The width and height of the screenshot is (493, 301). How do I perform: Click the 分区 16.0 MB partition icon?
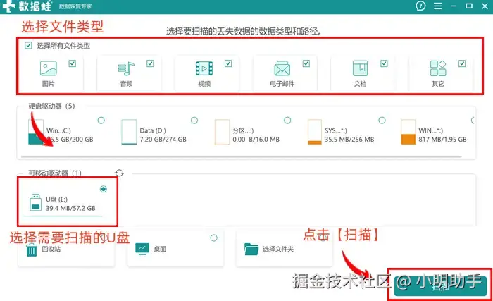point(222,132)
